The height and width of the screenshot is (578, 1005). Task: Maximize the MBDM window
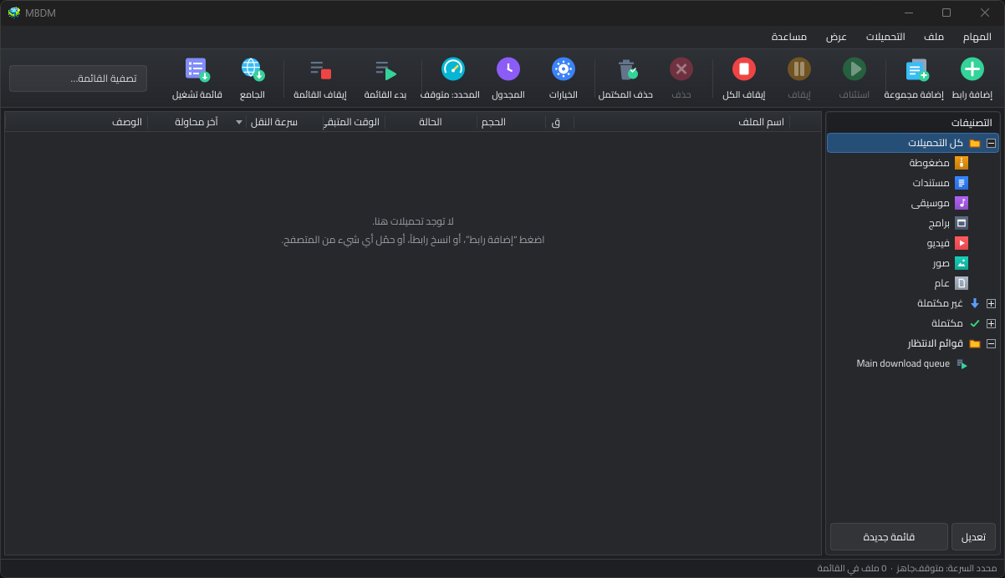click(x=946, y=13)
